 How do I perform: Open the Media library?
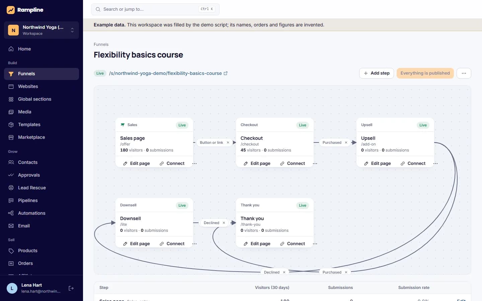42,112
